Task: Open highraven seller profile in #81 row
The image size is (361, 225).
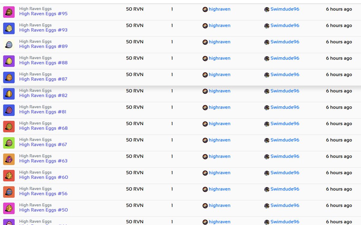Action: pyautogui.click(x=220, y=107)
